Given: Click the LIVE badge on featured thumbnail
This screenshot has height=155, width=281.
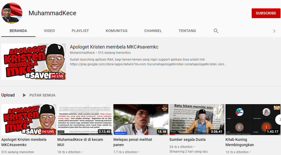Looking at the screenshot, I should (x=58, y=76).
